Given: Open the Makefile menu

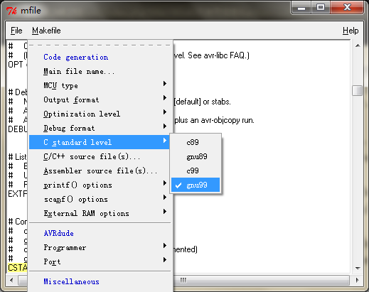Looking at the screenshot, I should (x=46, y=31).
